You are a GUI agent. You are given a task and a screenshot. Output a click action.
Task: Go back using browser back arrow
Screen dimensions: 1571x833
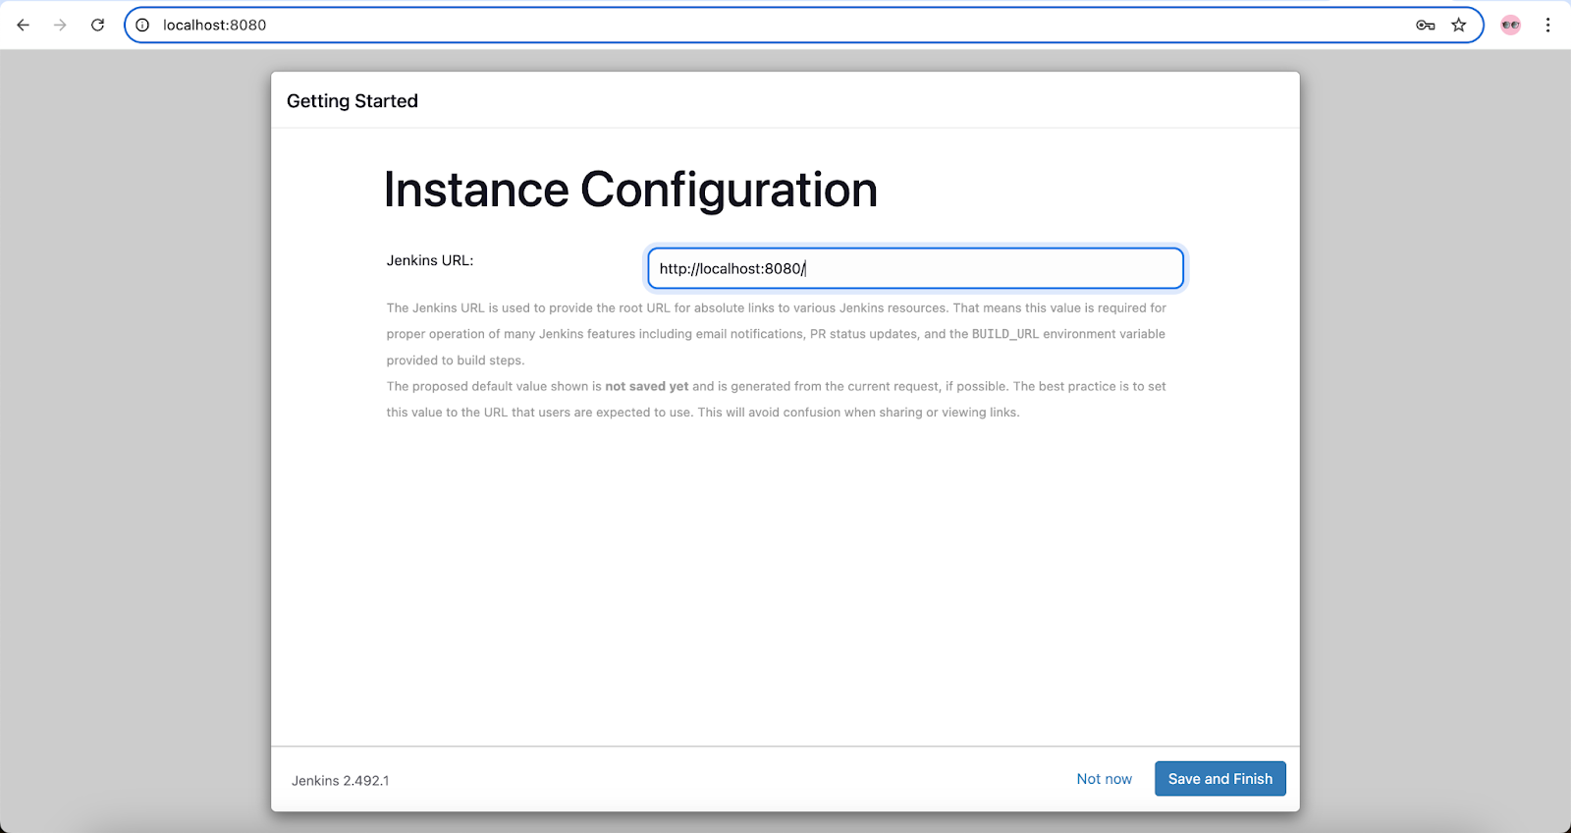coord(24,25)
